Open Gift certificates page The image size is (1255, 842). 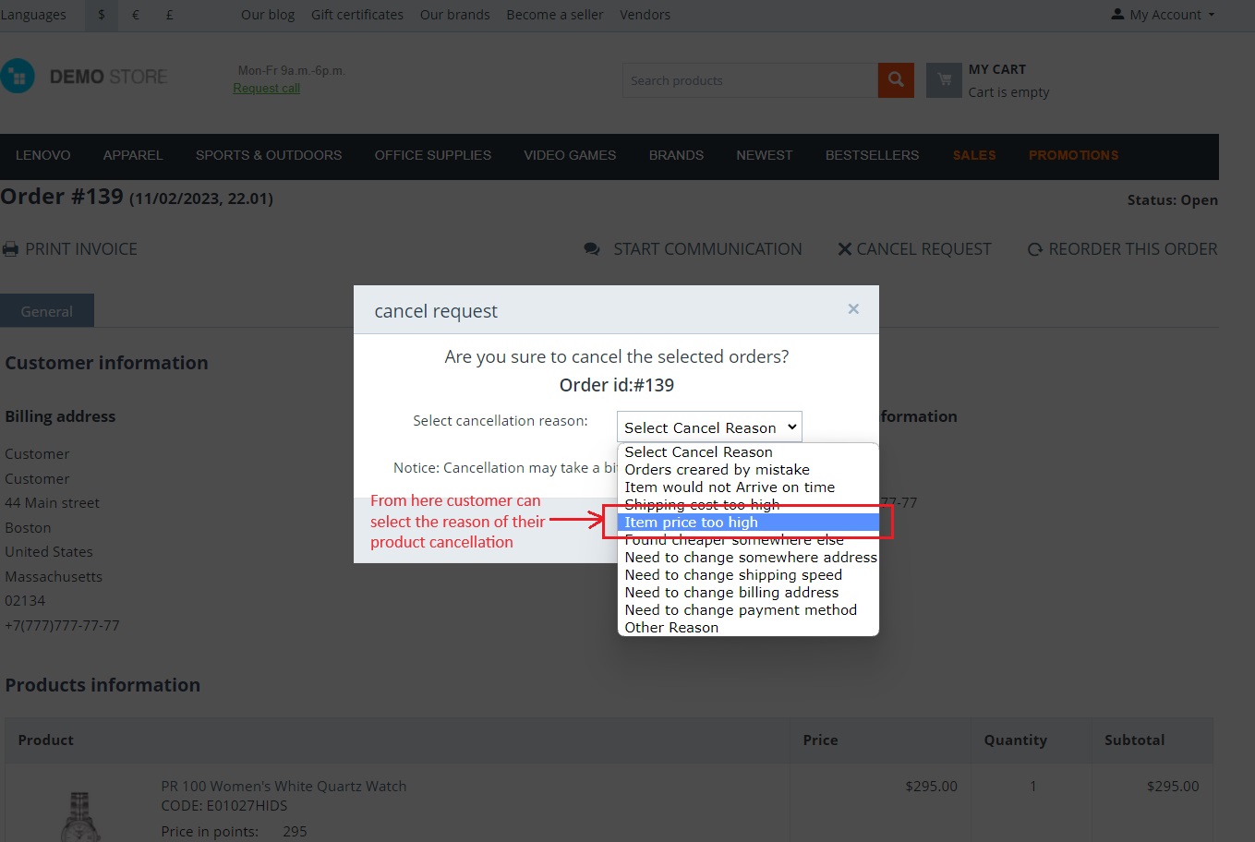(x=357, y=15)
